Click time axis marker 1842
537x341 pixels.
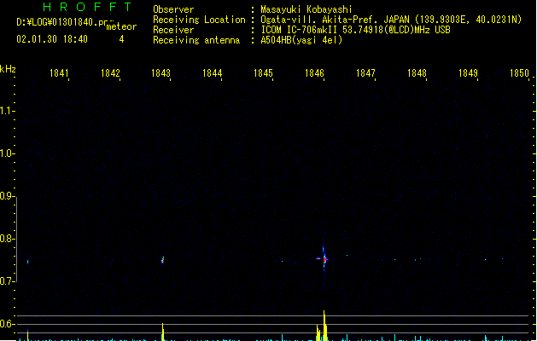pos(110,73)
